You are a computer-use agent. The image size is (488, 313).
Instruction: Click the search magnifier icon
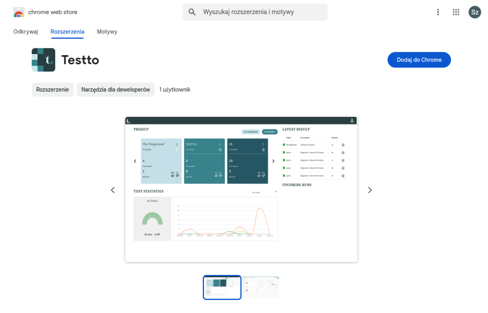point(192,12)
